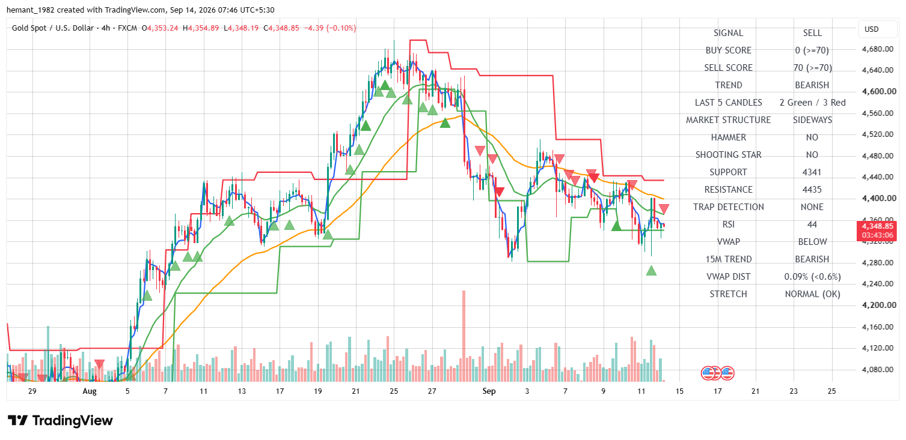Click the tall red volume spike bar
This screenshot has width=906, height=440.
[464, 336]
